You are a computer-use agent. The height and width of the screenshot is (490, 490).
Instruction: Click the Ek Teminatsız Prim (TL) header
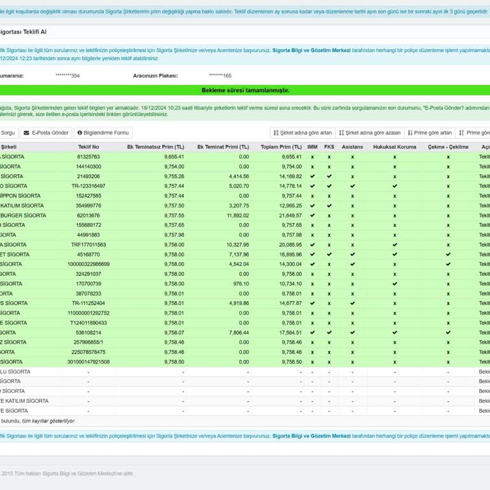tap(155, 147)
